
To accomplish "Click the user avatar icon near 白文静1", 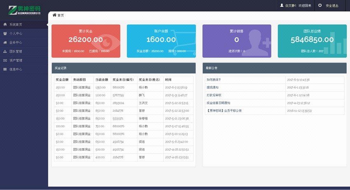I will pyautogui.click(x=282, y=5).
